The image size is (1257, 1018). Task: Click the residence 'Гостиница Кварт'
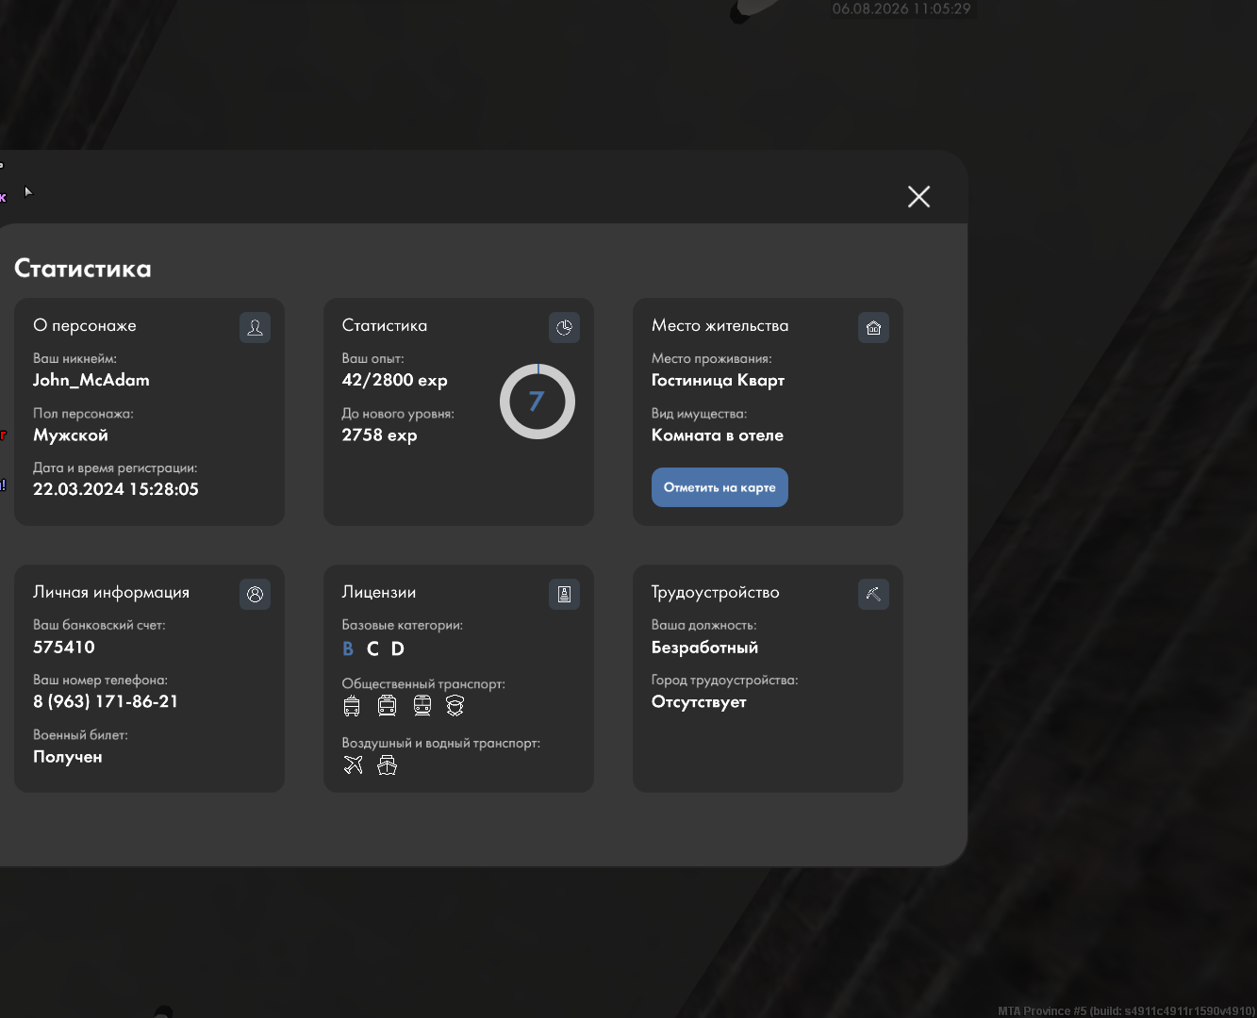click(x=718, y=380)
